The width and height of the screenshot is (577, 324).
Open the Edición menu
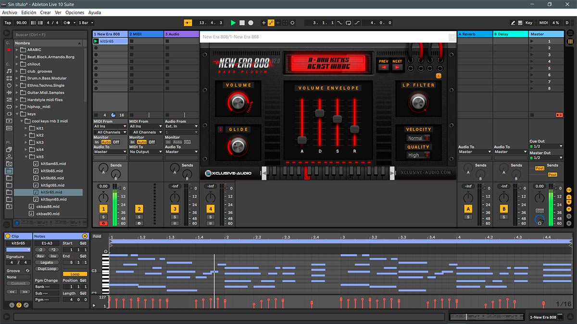pyautogui.click(x=28, y=12)
